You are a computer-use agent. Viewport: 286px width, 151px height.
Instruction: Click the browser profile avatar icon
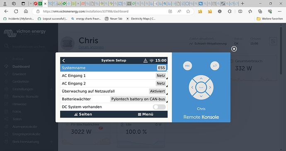tap(5, 3)
